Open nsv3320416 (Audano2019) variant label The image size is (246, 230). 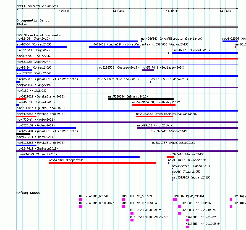click(185, 154)
